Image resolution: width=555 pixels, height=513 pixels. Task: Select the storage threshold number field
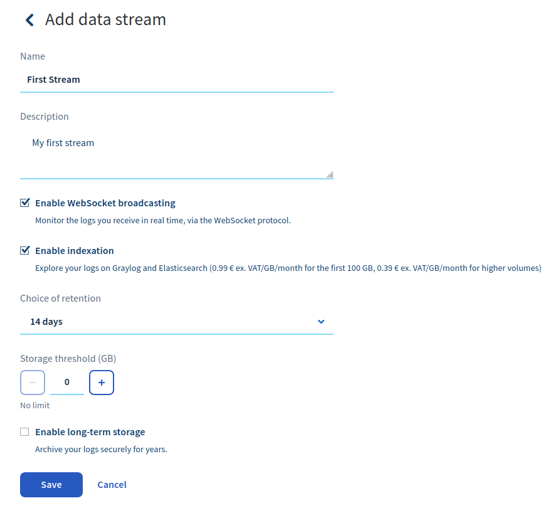pos(67,382)
